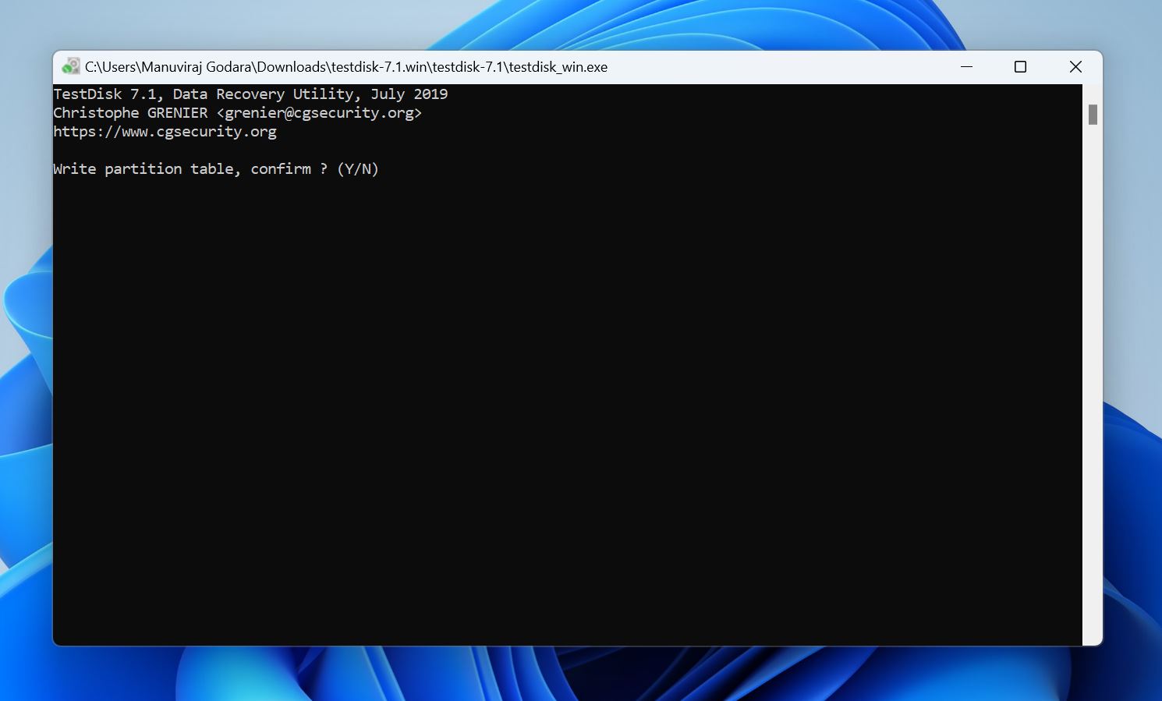This screenshot has width=1162, height=701.
Task: Close the TestDisk console window
Action: (1075, 66)
